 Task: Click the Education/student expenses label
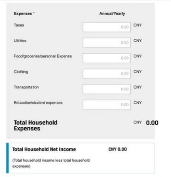click(x=38, y=103)
